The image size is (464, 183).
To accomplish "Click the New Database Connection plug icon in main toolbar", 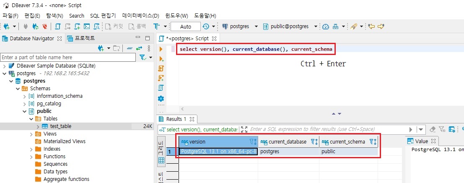I will click(7, 26).
